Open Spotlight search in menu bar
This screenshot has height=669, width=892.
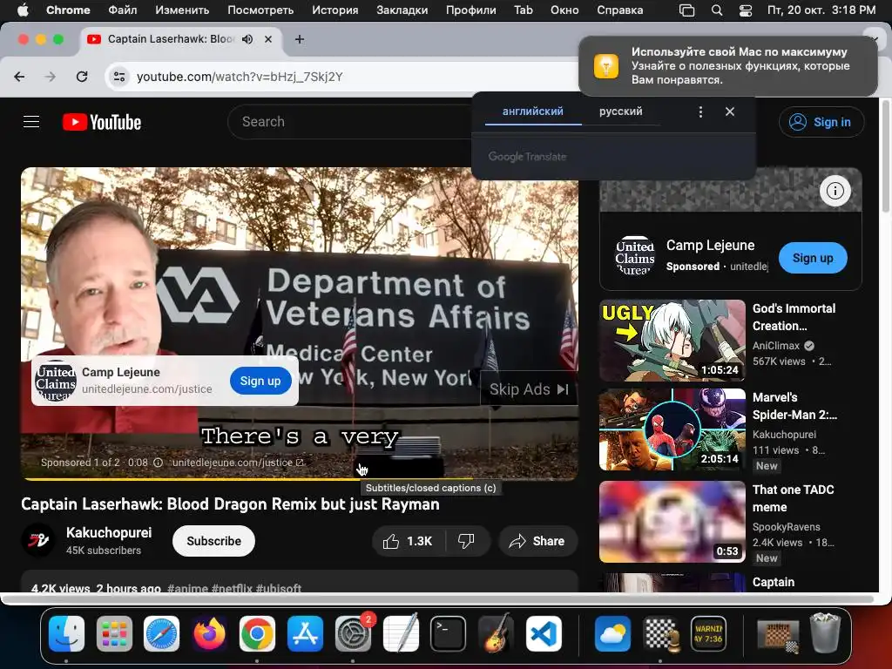pyautogui.click(x=717, y=10)
